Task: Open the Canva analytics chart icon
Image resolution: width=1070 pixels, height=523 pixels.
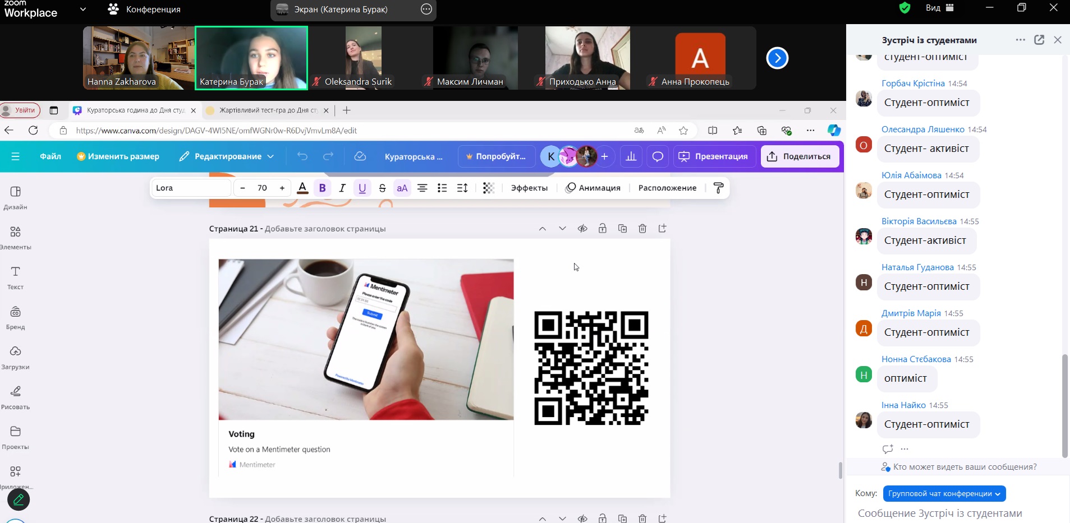Action: pyautogui.click(x=631, y=156)
